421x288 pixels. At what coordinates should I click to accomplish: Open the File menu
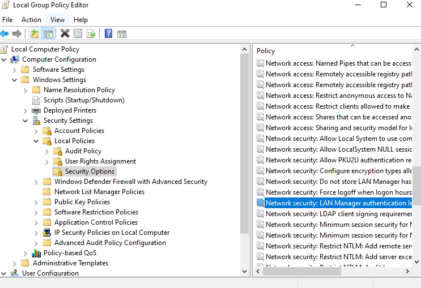click(7, 20)
